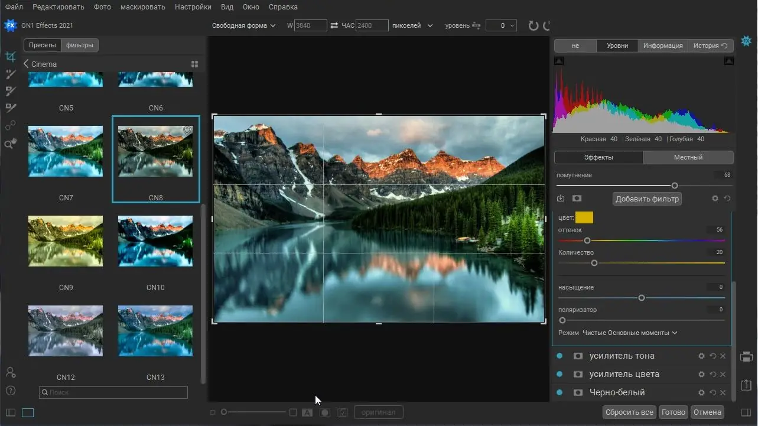Toggle the Черно-белый filter enable dot
The width and height of the screenshot is (758, 426).
pyautogui.click(x=559, y=393)
